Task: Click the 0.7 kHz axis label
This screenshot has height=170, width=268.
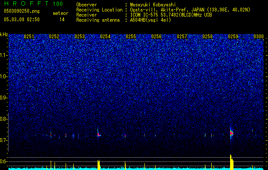Action: [4, 140]
